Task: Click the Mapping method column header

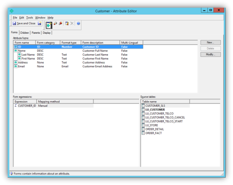Action: pos(65,102)
